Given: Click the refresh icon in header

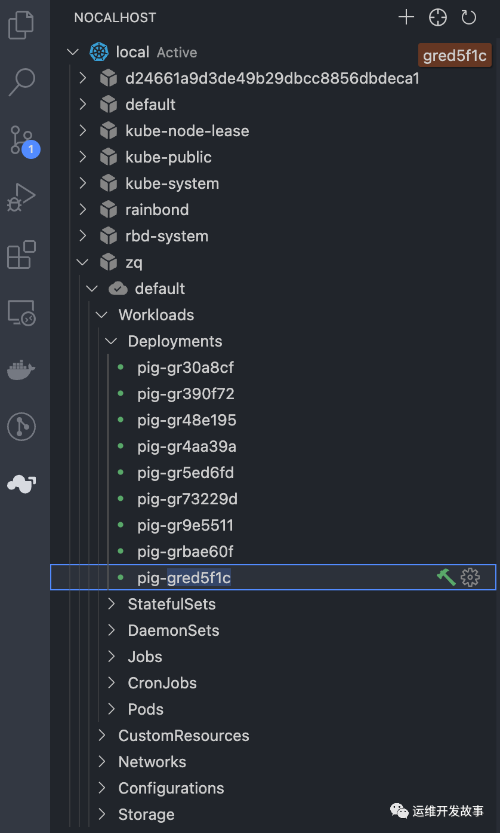Looking at the screenshot, I should pos(469,18).
